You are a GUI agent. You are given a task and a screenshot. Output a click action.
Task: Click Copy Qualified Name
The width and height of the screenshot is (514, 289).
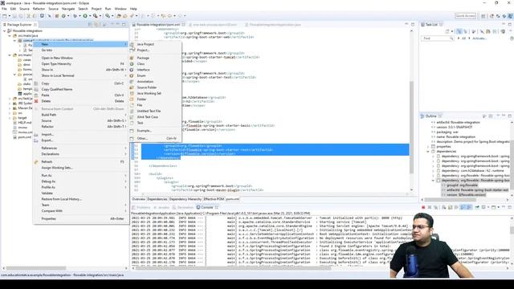pos(57,89)
